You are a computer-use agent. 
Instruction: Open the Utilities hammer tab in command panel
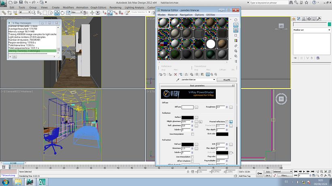(x=319, y=19)
